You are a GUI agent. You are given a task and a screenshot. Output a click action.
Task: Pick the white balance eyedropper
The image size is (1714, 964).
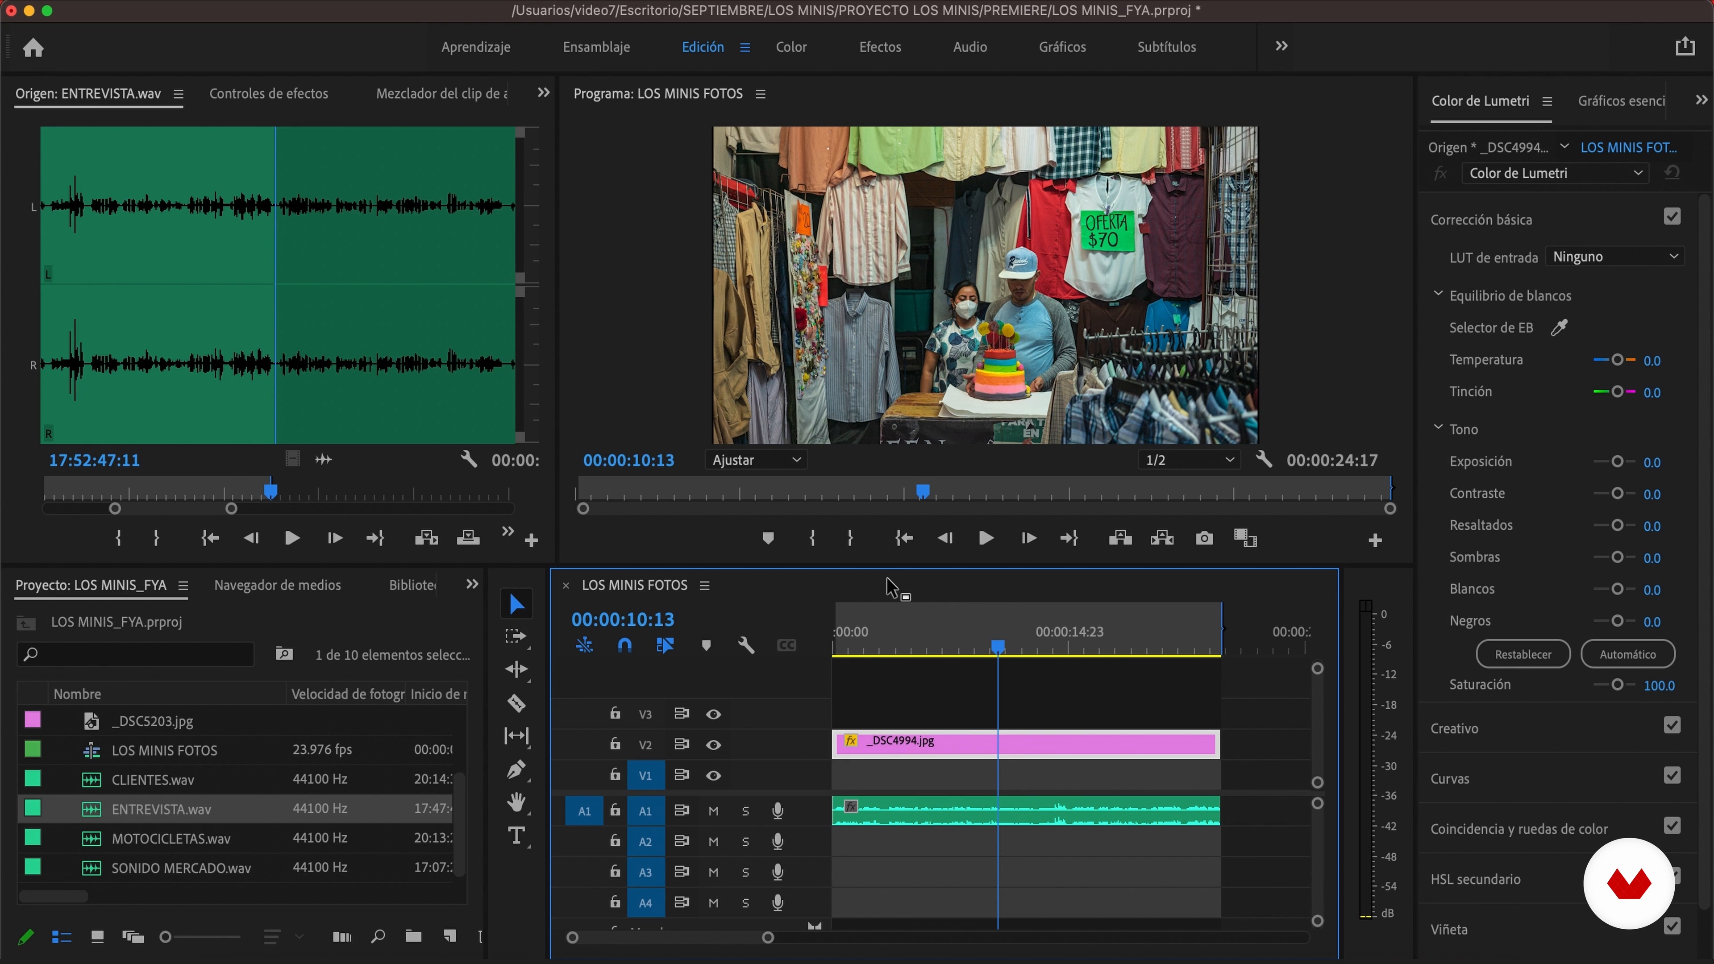point(1559,327)
